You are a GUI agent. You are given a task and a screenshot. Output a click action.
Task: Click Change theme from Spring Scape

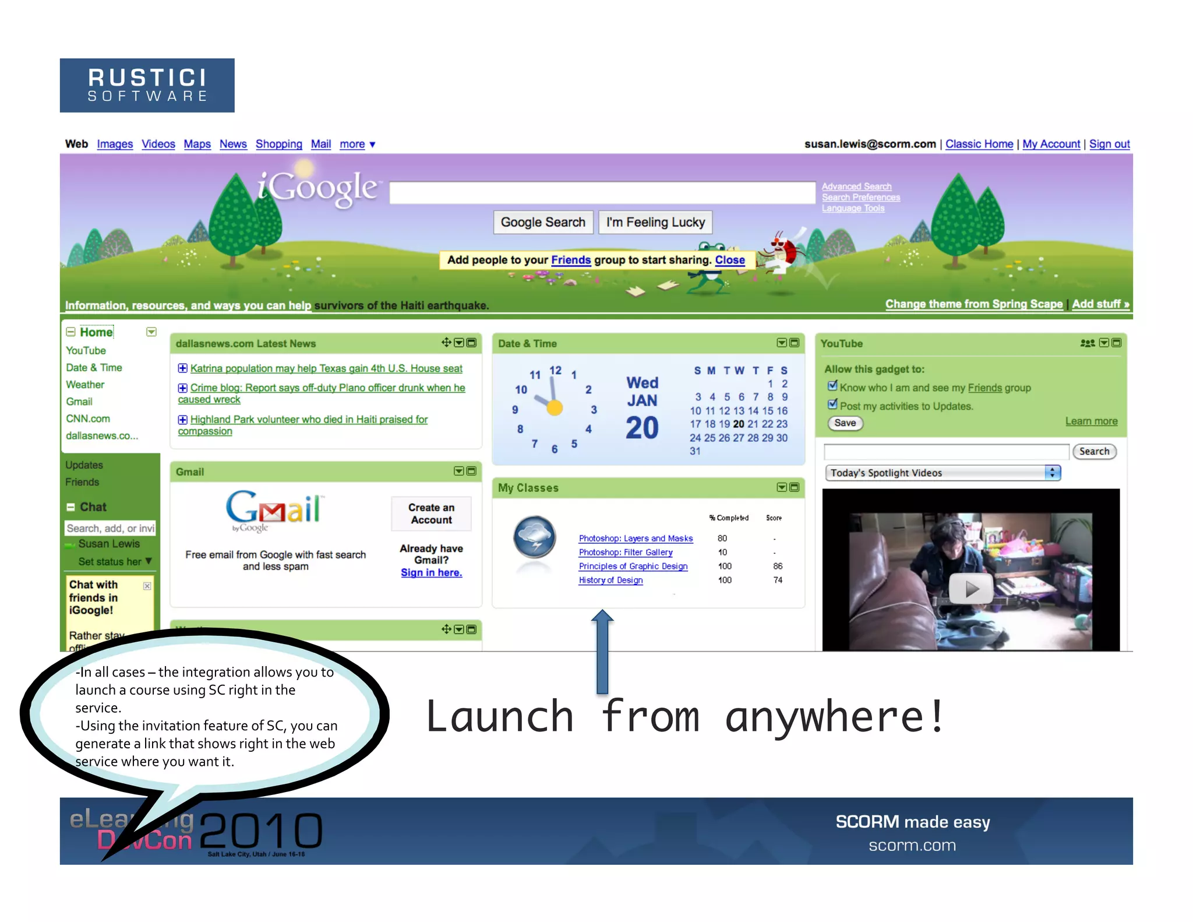(x=974, y=304)
